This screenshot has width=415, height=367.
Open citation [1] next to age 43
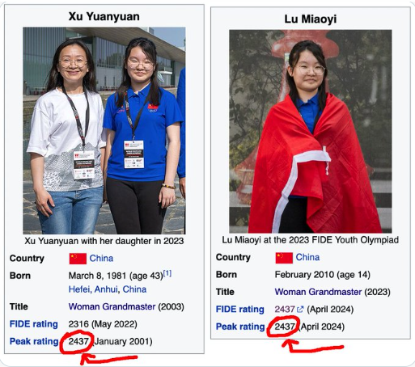pos(167,273)
